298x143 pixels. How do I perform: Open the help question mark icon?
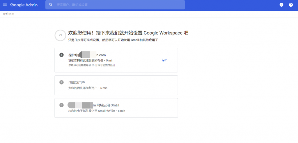coord(291,5)
